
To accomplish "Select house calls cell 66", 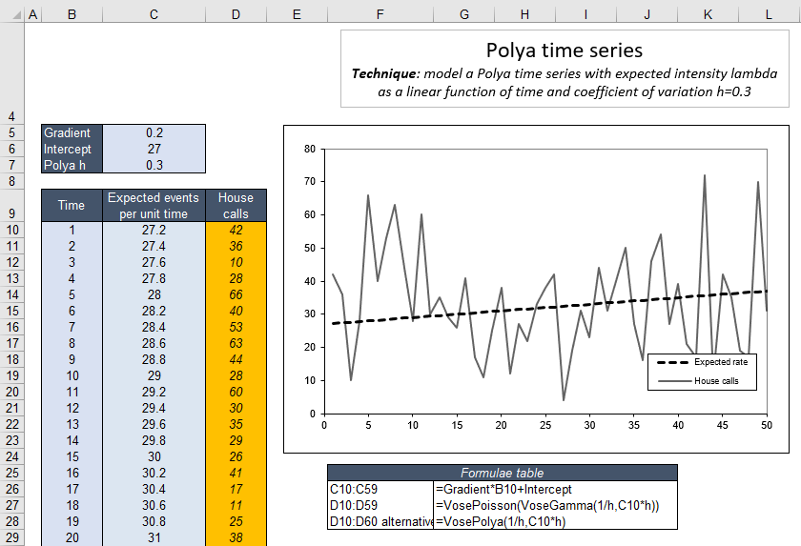I will pos(236,295).
